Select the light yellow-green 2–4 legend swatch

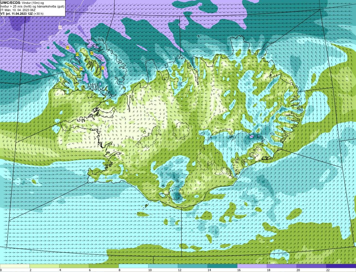44,266
